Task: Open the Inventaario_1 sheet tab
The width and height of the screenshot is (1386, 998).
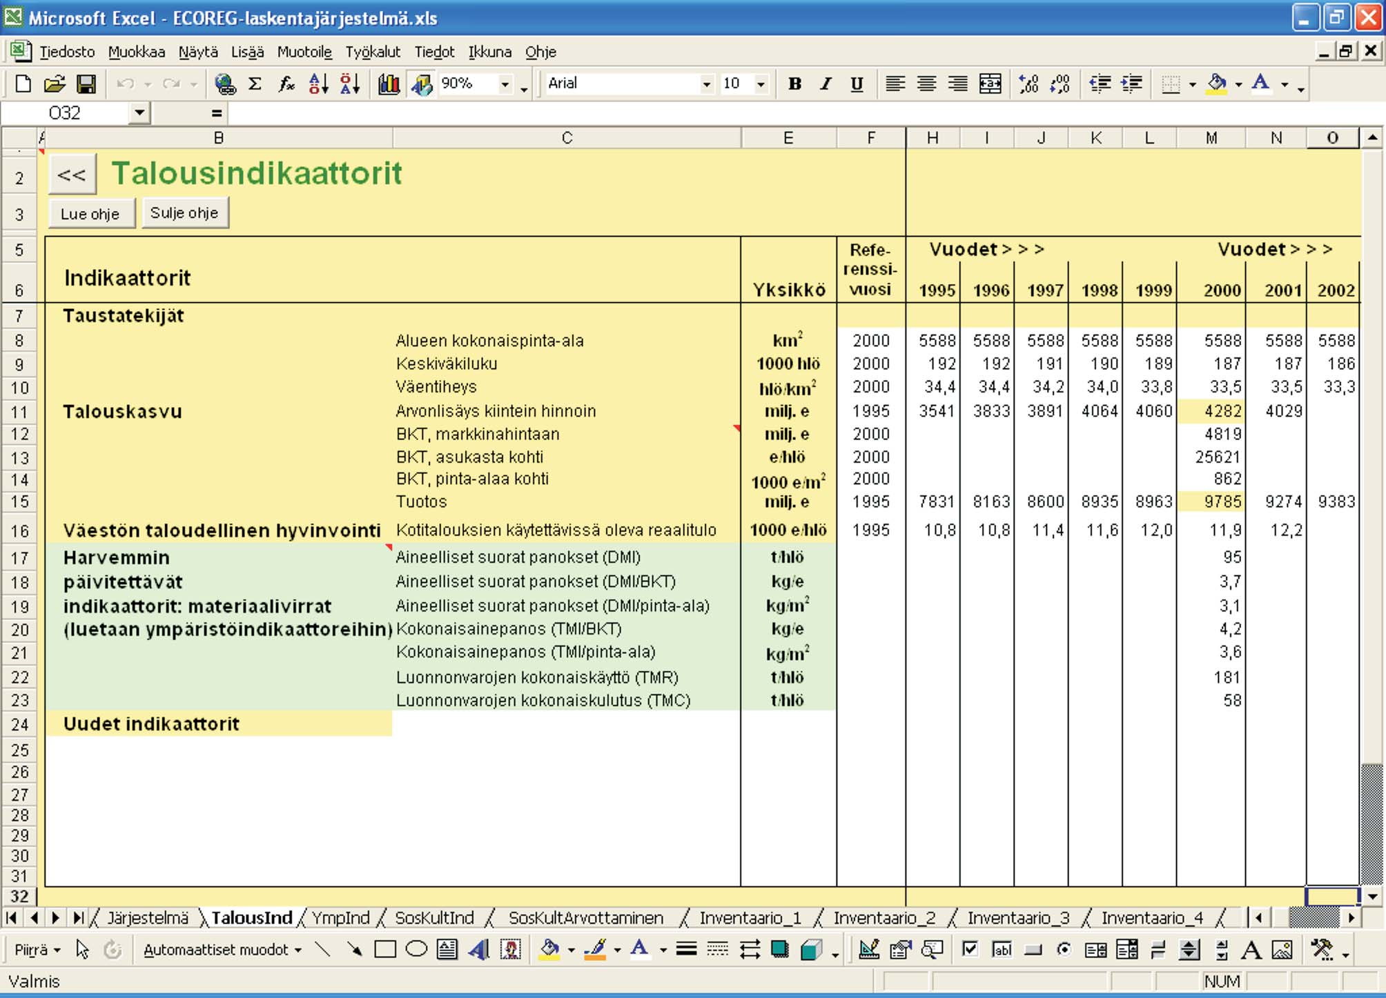Action: click(750, 918)
